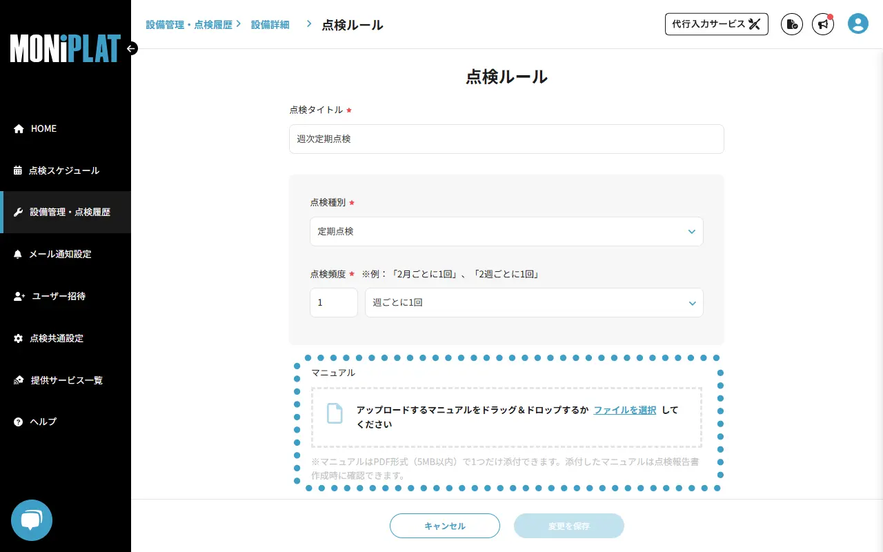Viewport: 883px width, 552px height.
Task: Navigate to 設備詳細 in the breadcrumb
Action: coord(270,24)
